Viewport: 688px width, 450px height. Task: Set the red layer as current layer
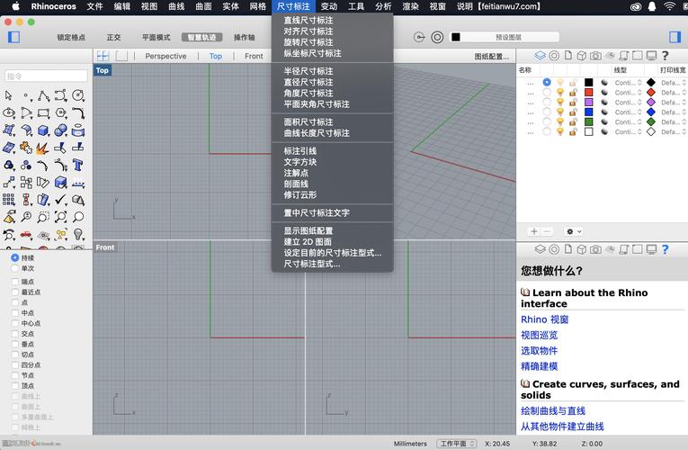point(546,92)
